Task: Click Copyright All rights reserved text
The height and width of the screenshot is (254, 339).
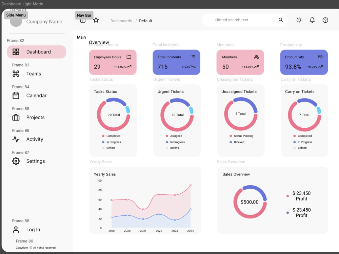Action: coord(36,248)
